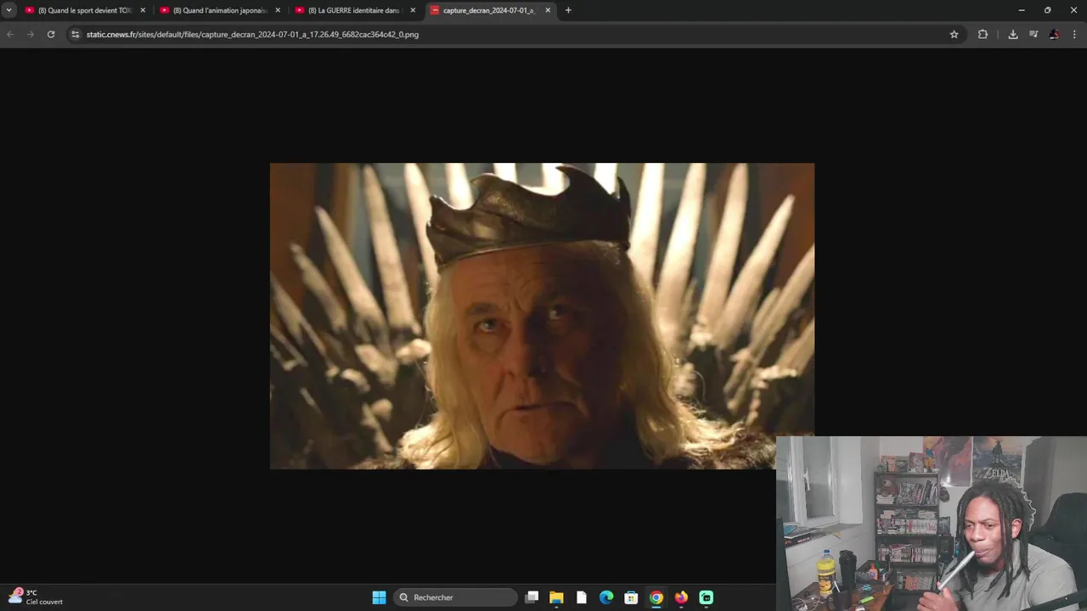Close the 'Quand l'animation japonaise' tab
The width and height of the screenshot is (1087, 611).
click(x=278, y=10)
